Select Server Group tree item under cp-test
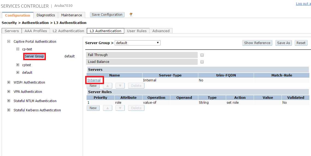 (34, 56)
